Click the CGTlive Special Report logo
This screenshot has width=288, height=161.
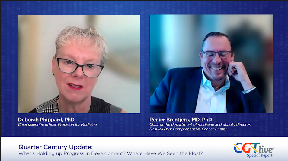[253, 150]
